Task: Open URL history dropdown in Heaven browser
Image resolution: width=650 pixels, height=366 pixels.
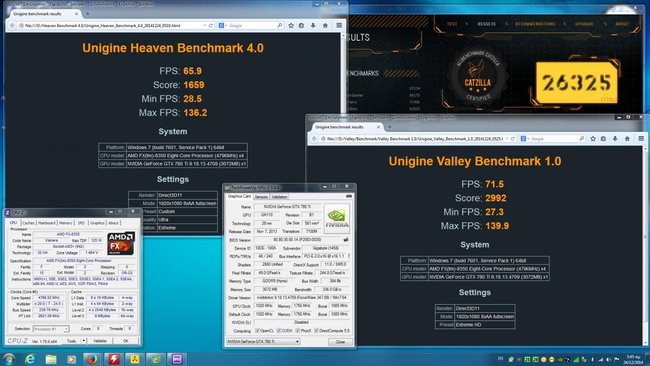Action: (204, 25)
